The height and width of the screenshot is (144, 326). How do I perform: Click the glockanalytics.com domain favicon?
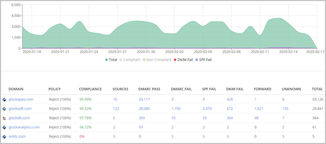pyautogui.click(x=4, y=127)
